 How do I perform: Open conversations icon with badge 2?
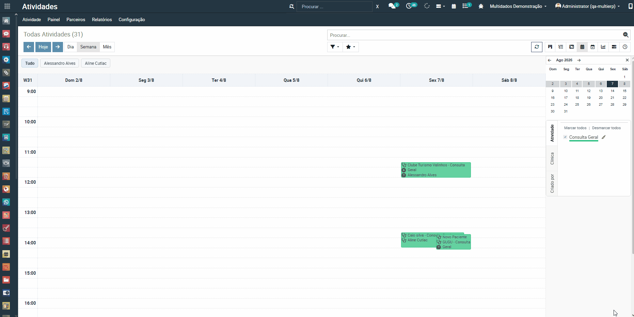394,6
